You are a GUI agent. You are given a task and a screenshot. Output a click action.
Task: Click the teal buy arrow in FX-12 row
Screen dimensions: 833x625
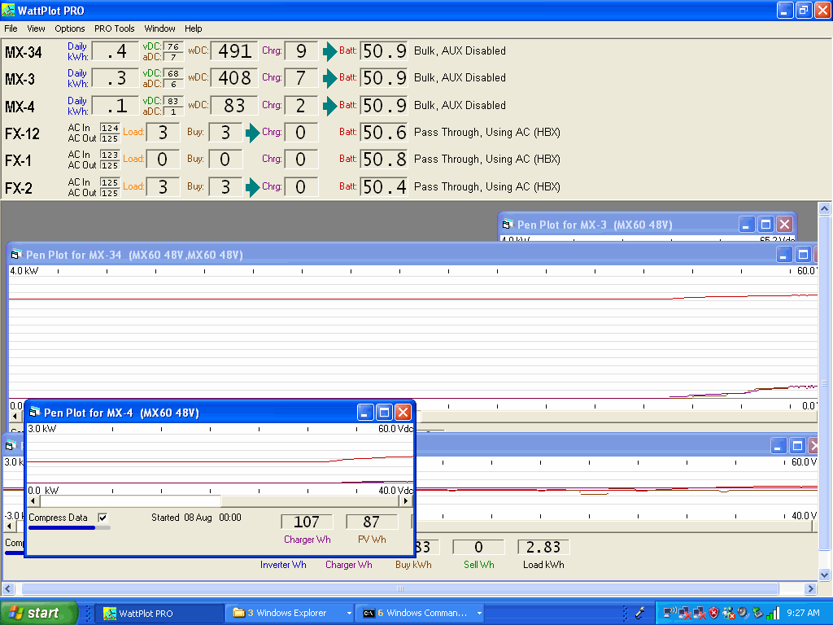[252, 133]
